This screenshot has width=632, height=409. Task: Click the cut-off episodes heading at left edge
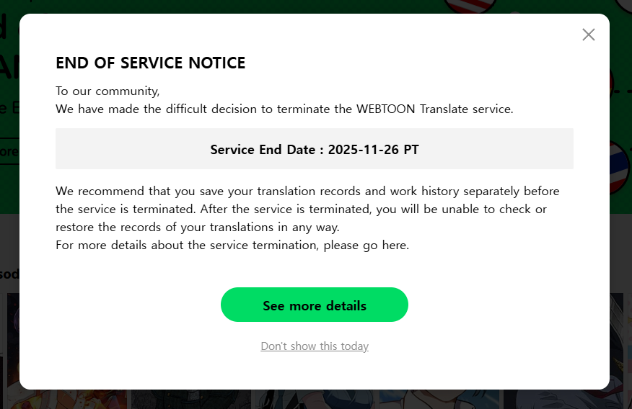coord(9,274)
